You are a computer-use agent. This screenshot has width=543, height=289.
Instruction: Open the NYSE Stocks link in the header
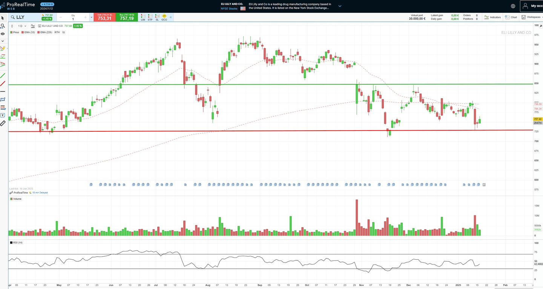229,9
